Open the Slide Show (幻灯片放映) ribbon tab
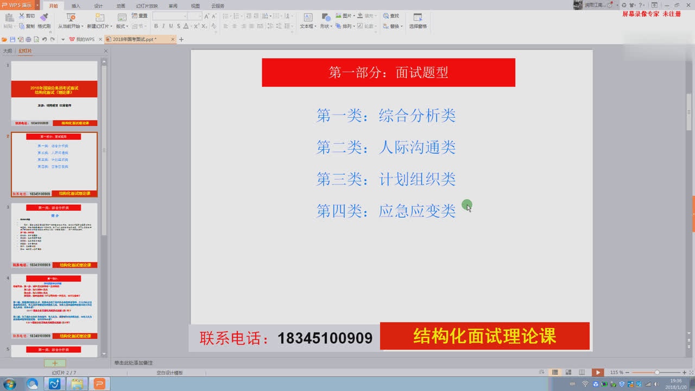Image resolution: width=695 pixels, height=391 pixels. 147,5
